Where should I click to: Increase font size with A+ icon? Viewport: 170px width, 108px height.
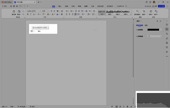52,11
